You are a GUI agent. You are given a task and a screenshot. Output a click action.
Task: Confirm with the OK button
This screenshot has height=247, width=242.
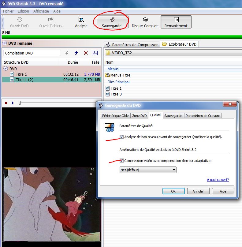[173, 191]
